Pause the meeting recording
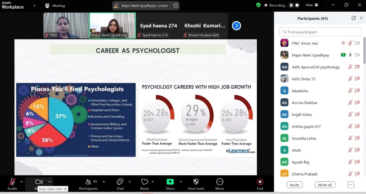Viewport: 366px width, 194px height. pyautogui.click(x=292, y=5)
